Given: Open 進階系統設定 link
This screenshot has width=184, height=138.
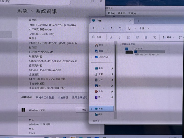Looking at the screenshot, I should [80, 97].
